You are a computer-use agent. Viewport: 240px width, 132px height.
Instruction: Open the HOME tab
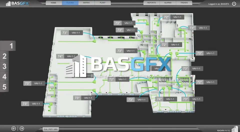54,3
